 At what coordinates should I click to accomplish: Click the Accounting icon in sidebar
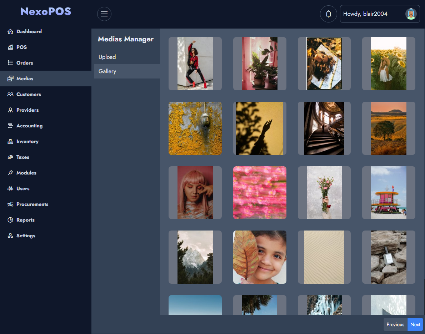[x=10, y=126]
